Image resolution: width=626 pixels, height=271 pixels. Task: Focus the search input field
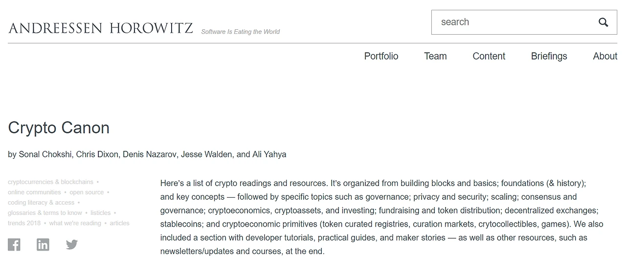coord(514,22)
